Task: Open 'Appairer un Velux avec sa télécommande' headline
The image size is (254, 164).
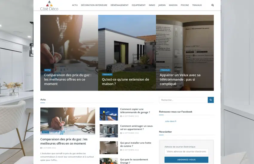Action: [180, 79]
